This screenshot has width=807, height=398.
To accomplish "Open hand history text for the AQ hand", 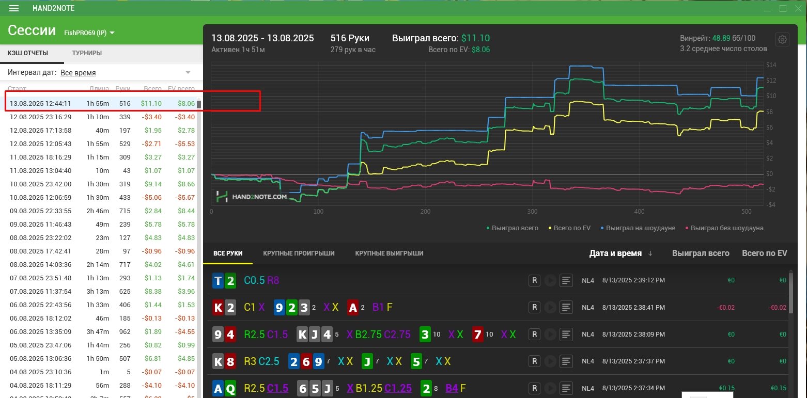I will (x=567, y=388).
